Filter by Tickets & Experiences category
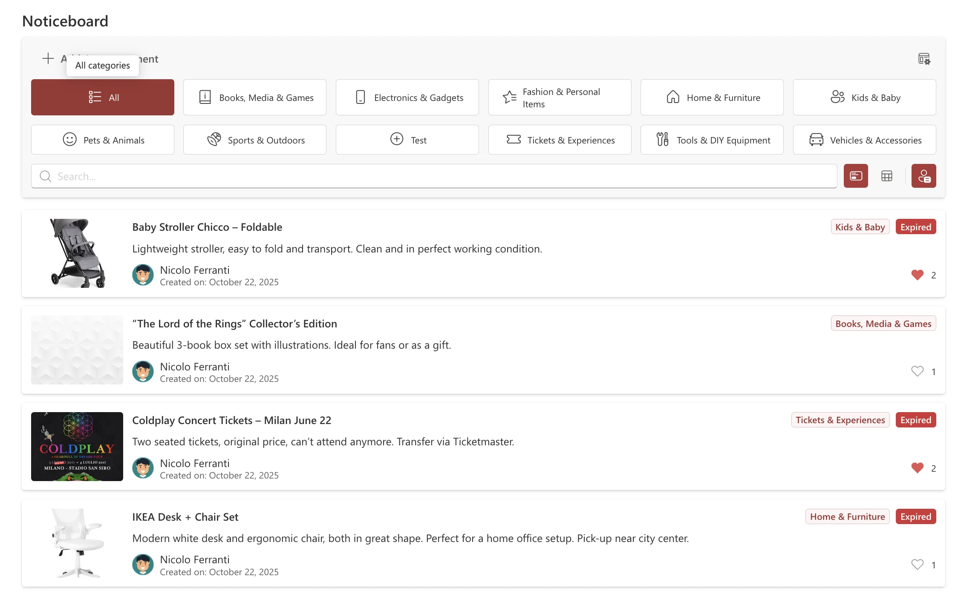The height and width of the screenshot is (602, 958). [560, 140]
